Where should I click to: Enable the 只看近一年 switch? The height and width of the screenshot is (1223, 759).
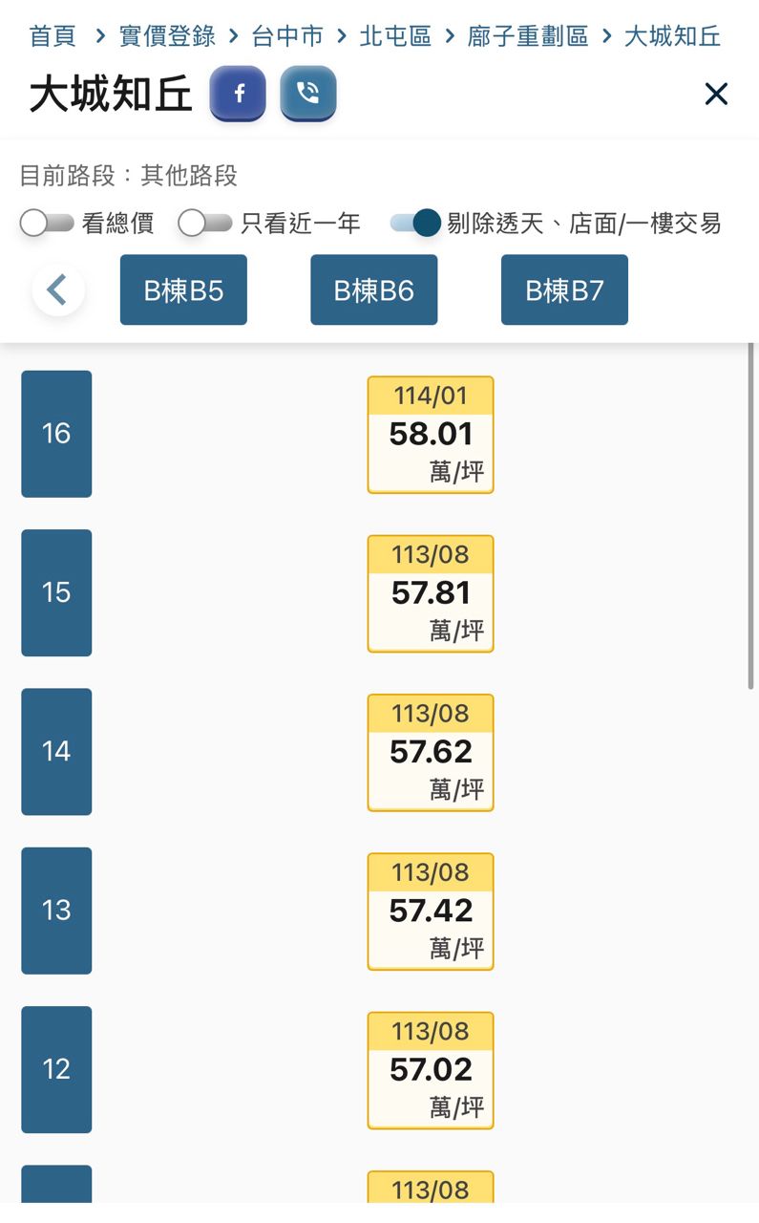click(205, 224)
